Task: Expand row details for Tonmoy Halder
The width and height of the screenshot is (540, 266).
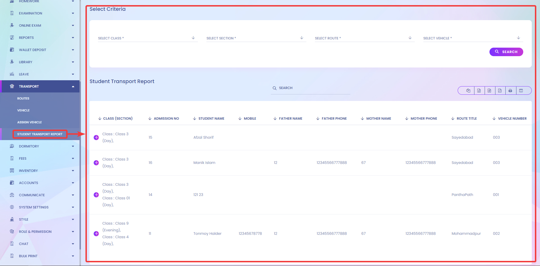Action: click(x=96, y=234)
